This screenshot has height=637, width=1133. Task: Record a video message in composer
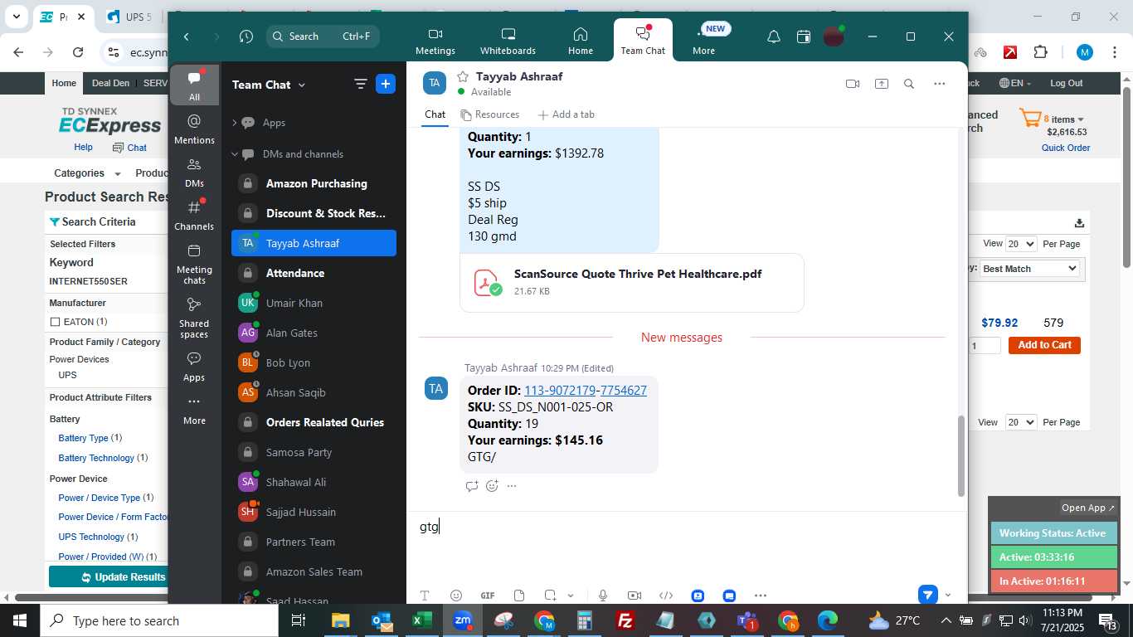635,596
